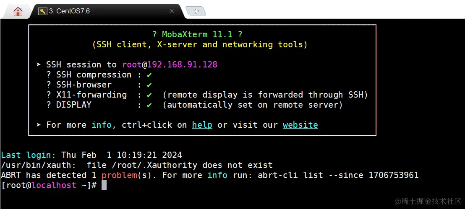
Task: Click the root@ username in SSH session line
Action: (135, 65)
